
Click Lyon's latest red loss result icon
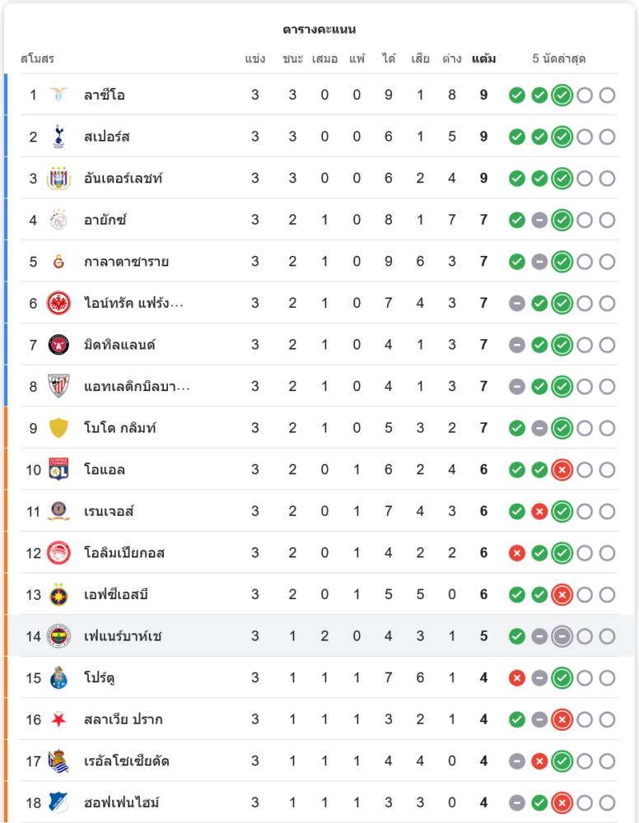click(x=562, y=470)
